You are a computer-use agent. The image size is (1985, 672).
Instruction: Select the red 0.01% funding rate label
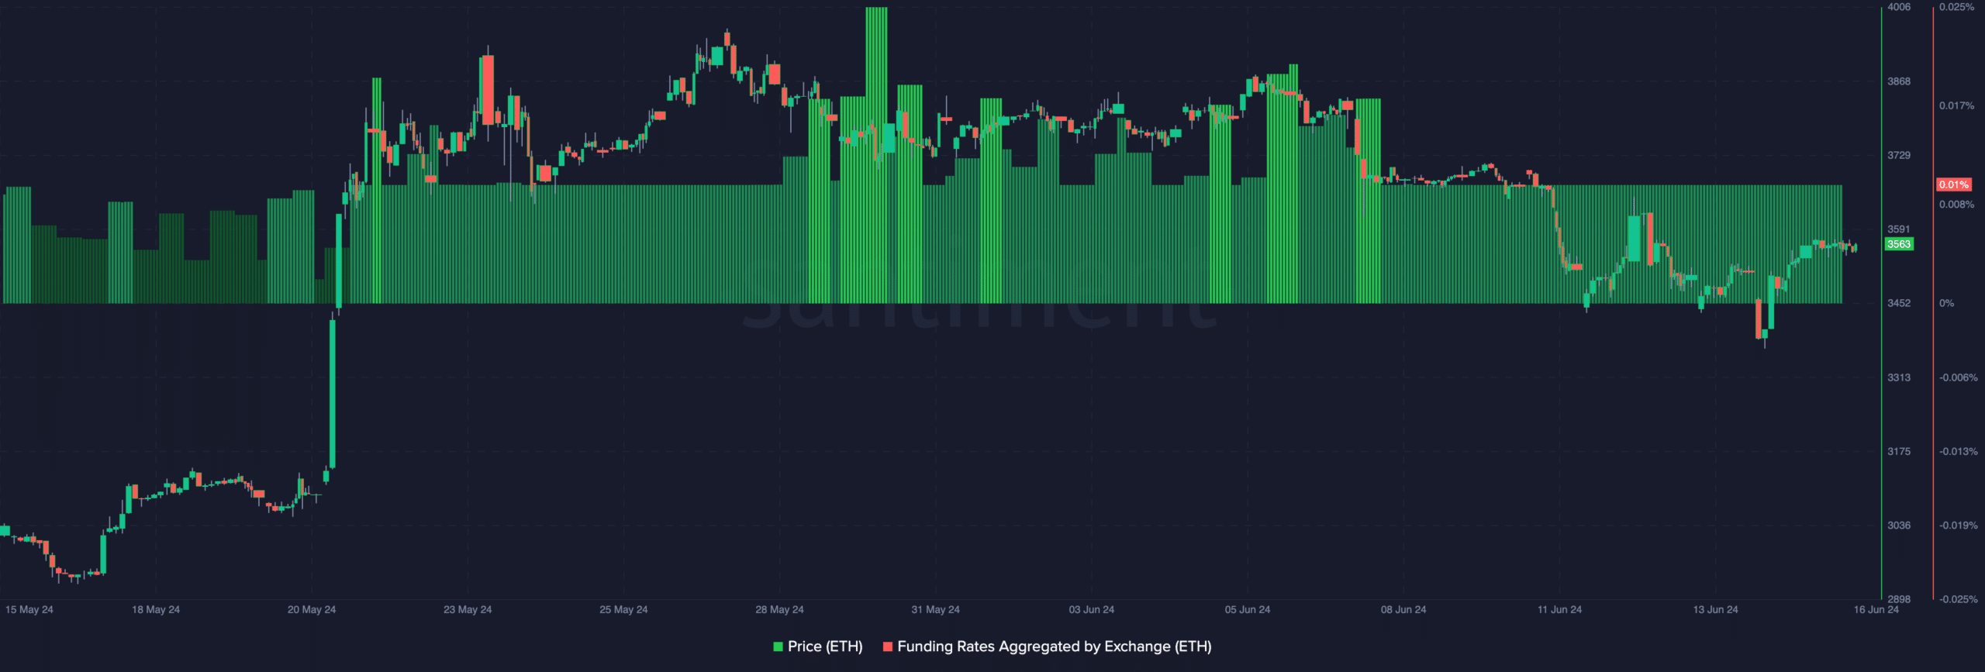1953,184
